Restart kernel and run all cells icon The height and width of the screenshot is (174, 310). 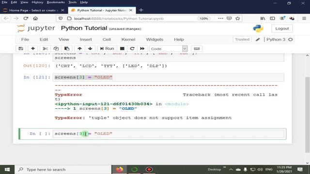(142, 48)
